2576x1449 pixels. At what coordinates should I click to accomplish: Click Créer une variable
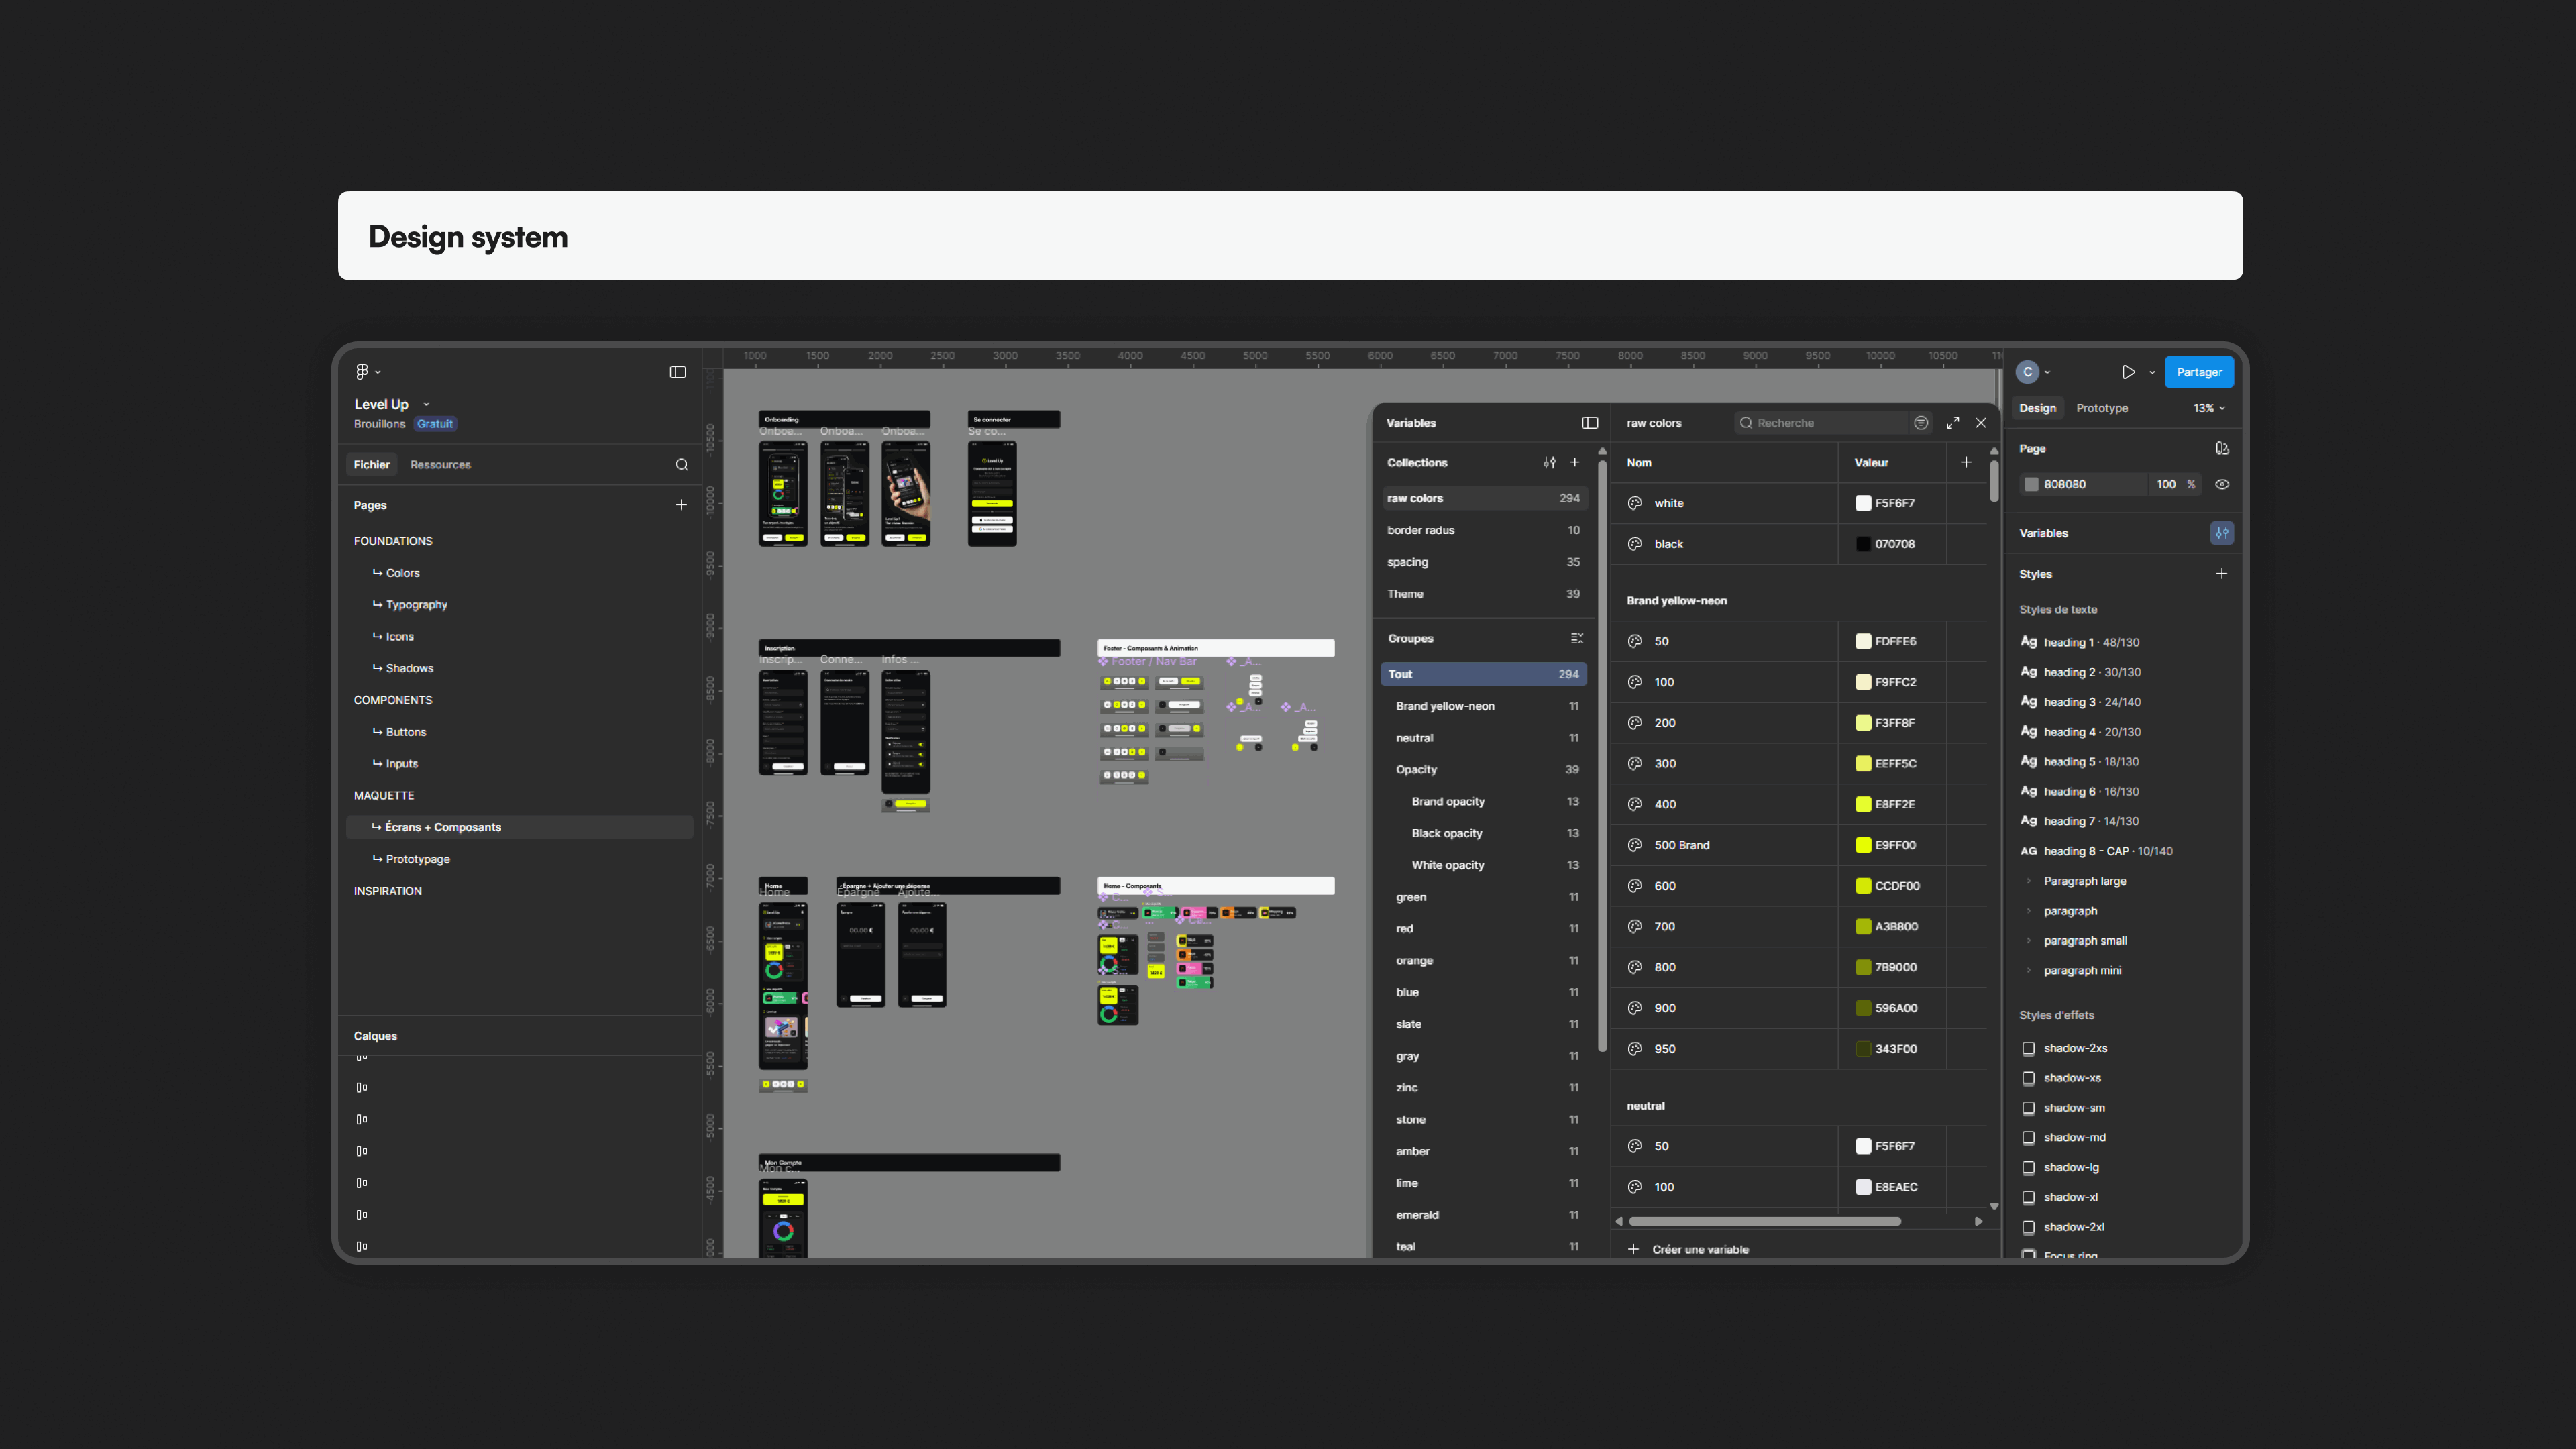1699,1249
